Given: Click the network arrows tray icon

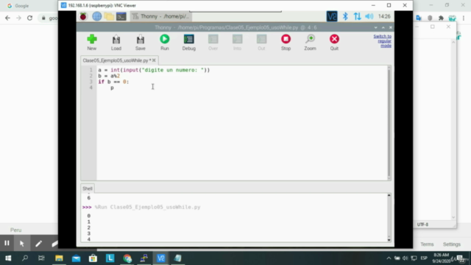Looking at the screenshot, I should click(357, 16).
